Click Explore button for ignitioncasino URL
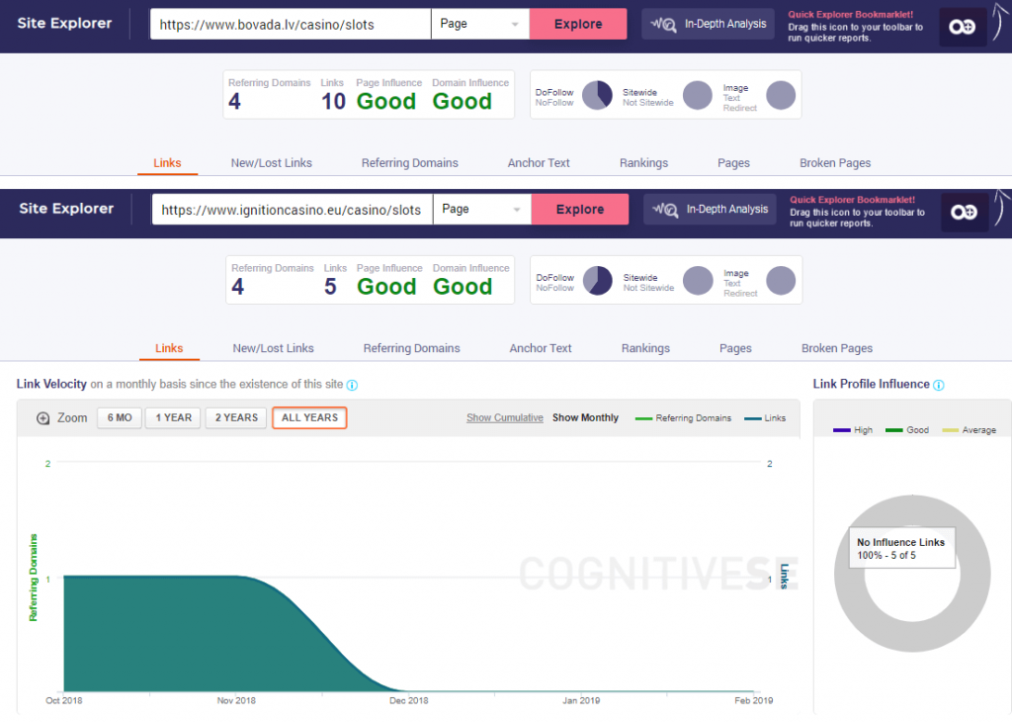 pos(580,210)
